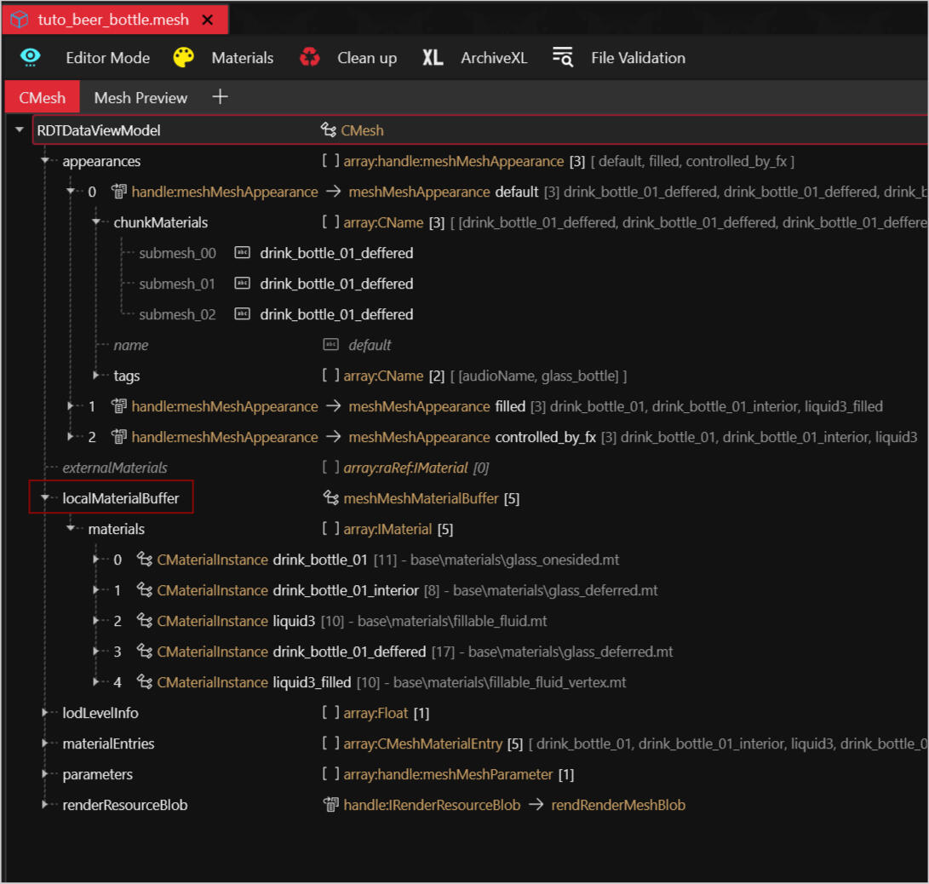Switch to the Mesh Preview tab
The height and width of the screenshot is (884, 929).
140,98
